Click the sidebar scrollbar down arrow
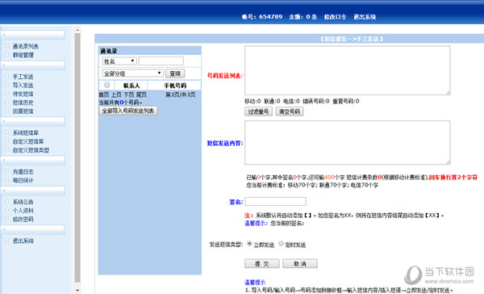 tap(77, 290)
